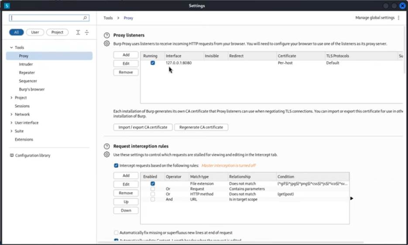Open the Request interception rules gear options

pos(106,155)
